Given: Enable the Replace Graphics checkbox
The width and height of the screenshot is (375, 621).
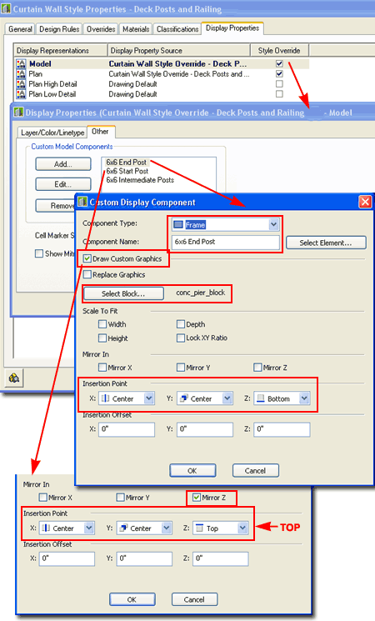Looking at the screenshot, I should (87, 274).
